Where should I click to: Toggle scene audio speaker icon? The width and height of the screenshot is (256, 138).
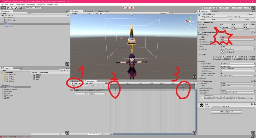pos(97,13)
